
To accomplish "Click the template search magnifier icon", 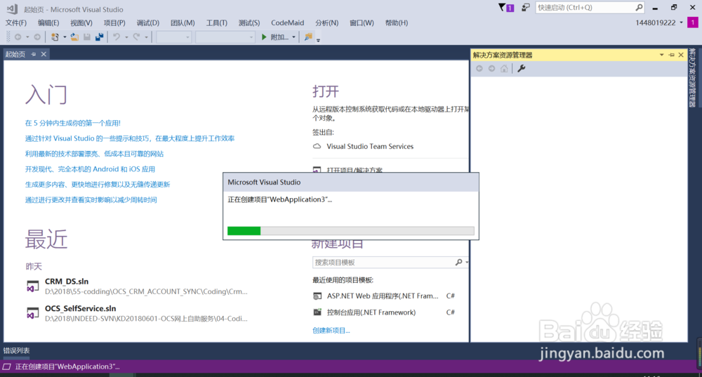I will click(x=458, y=263).
